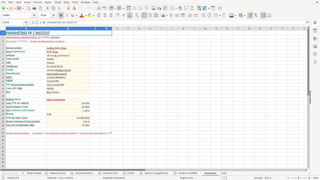Sort ascending A to Z
This screenshot has height=180, width=320.
(x=135, y=8)
